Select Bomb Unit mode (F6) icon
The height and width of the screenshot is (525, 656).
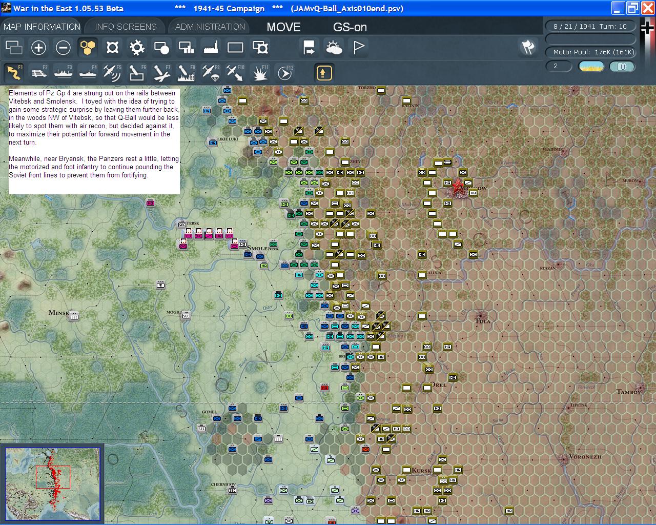click(137, 73)
